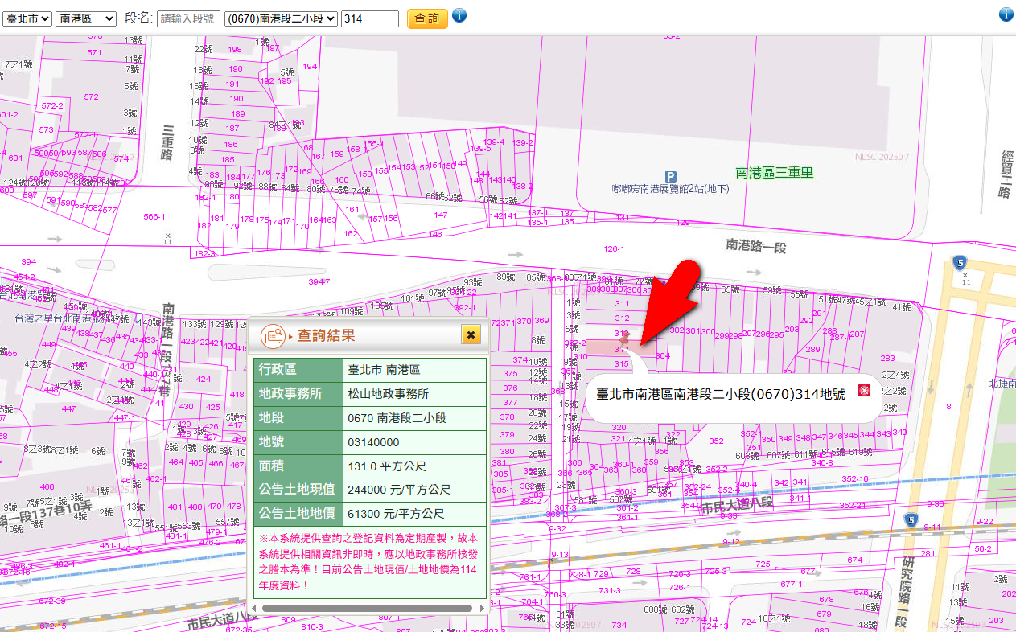1016x632 pixels.
Task: Click the results panel horizontal scrollbar
Action: (x=366, y=608)
